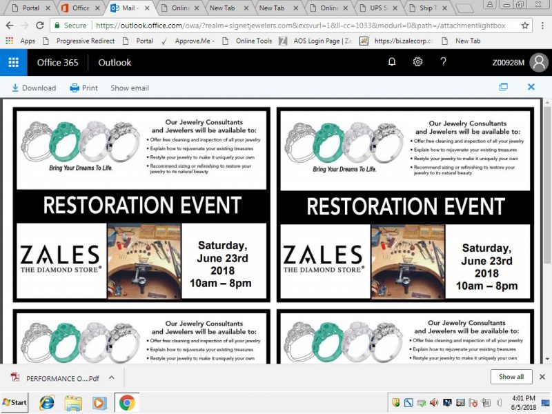Close the attachment preview with X
552x414 pixels.
click(531, 88)
